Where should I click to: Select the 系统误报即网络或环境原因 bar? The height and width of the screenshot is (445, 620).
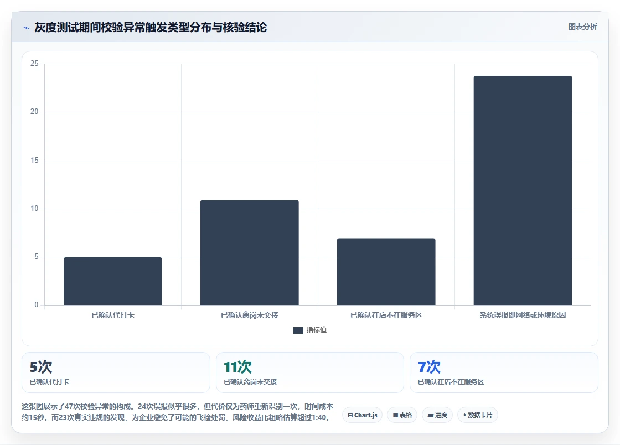pyautogui.click(x=523, y=190)
